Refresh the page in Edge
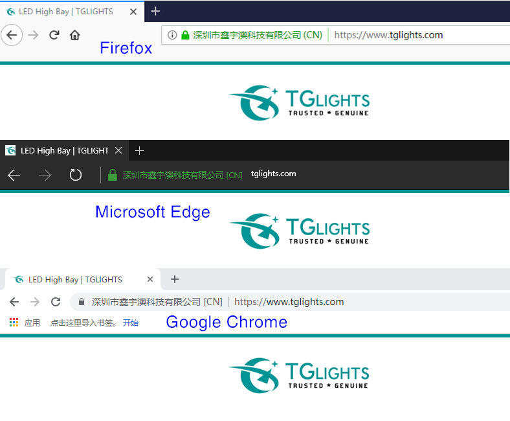510x421 pixels. tap(76, 175)
